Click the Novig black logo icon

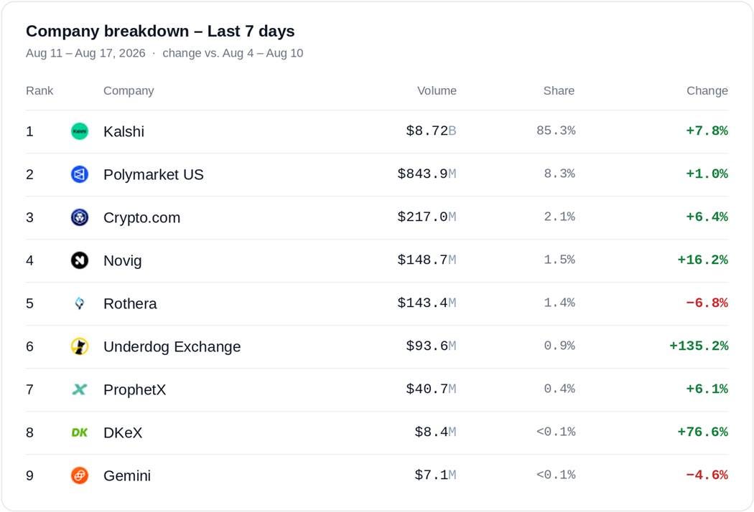coord(79,260)
